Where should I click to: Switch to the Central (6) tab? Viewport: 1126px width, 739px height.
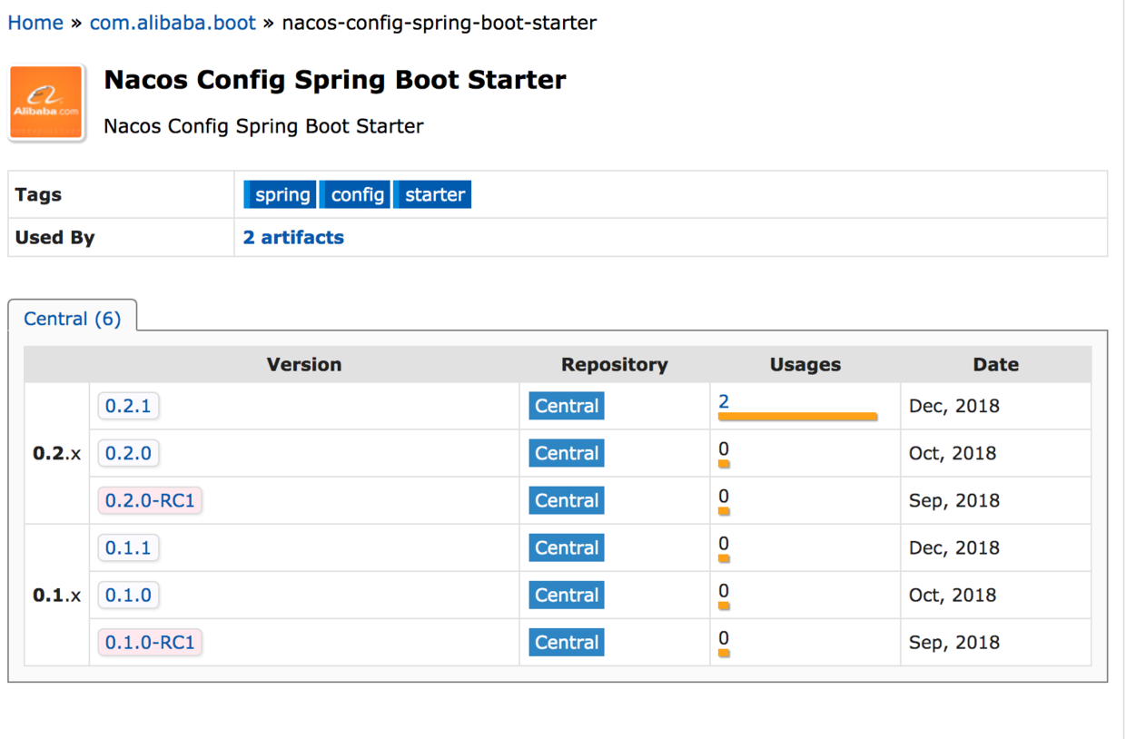click(72, 319)
